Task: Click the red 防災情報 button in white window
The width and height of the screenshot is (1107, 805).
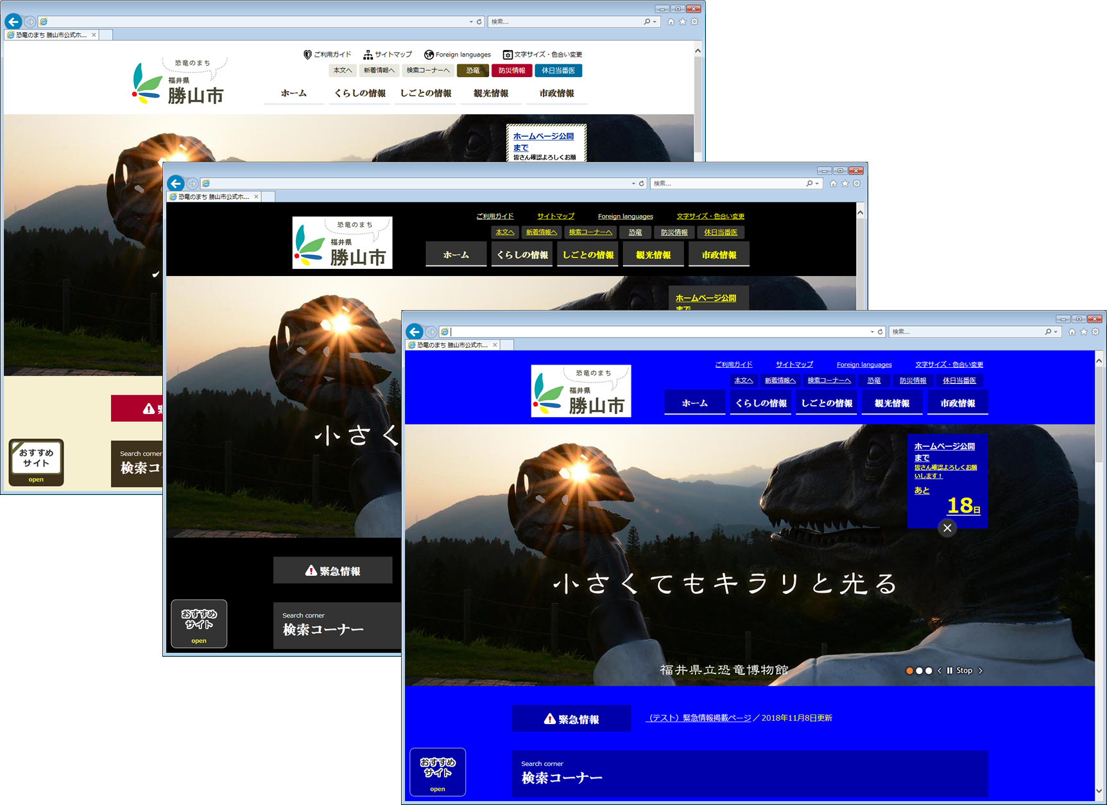Action: pos(511,71)
